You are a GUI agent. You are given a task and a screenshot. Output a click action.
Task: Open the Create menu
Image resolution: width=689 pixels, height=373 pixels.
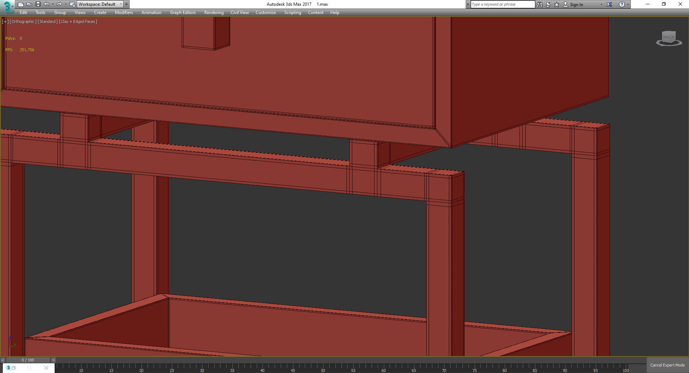(x=100, y=13)
